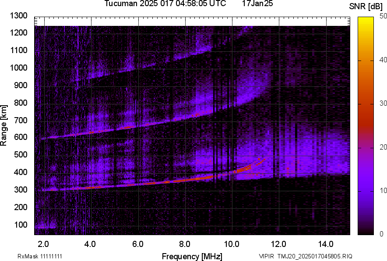Viewport: 387px width, 261px height.
Task: Click range tick label '300'
Action: [21, 189]
